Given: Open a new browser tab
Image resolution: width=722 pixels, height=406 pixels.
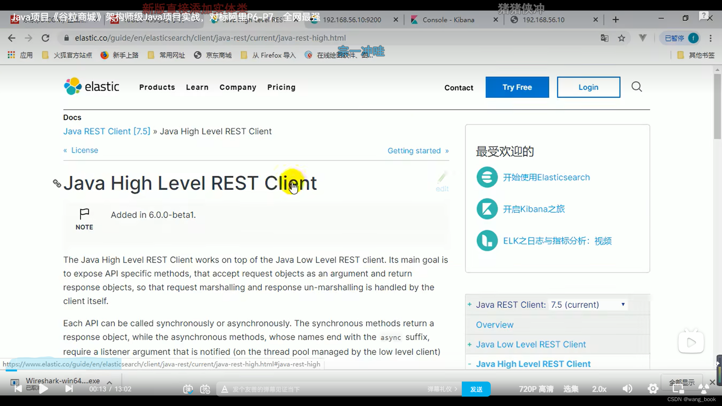Looking at the screenshot, I should [616, 20].
